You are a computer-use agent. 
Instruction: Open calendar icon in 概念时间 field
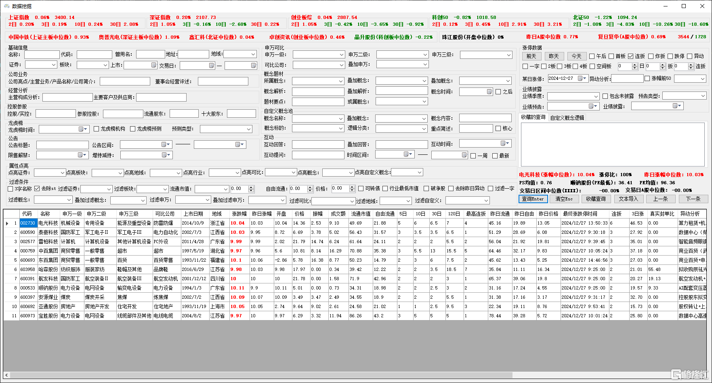tap(489, 92)
